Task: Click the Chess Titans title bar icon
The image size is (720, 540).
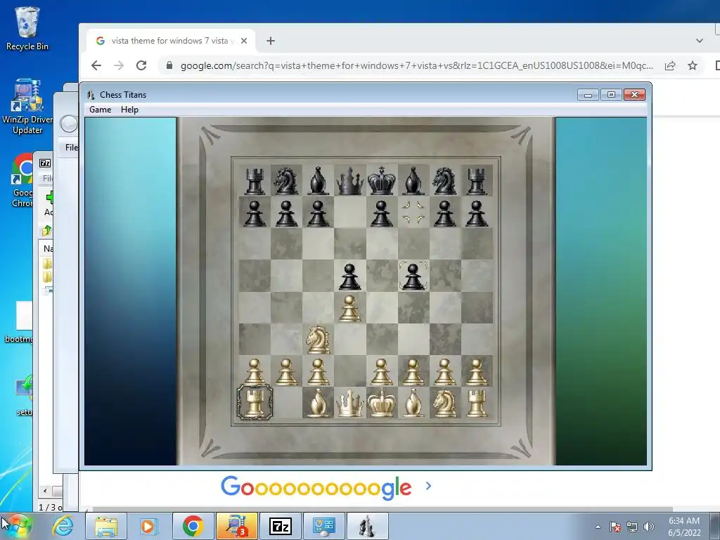Action: point(91,95)
